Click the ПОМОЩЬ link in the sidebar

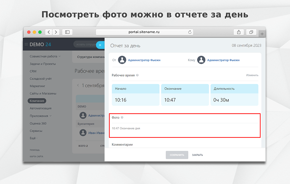click(x=35, y=150)
